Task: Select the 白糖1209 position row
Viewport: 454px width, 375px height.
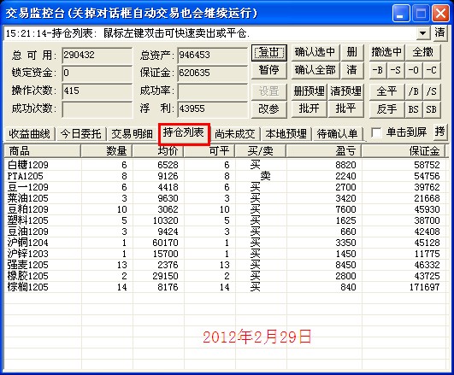Action: pos(227,165)
